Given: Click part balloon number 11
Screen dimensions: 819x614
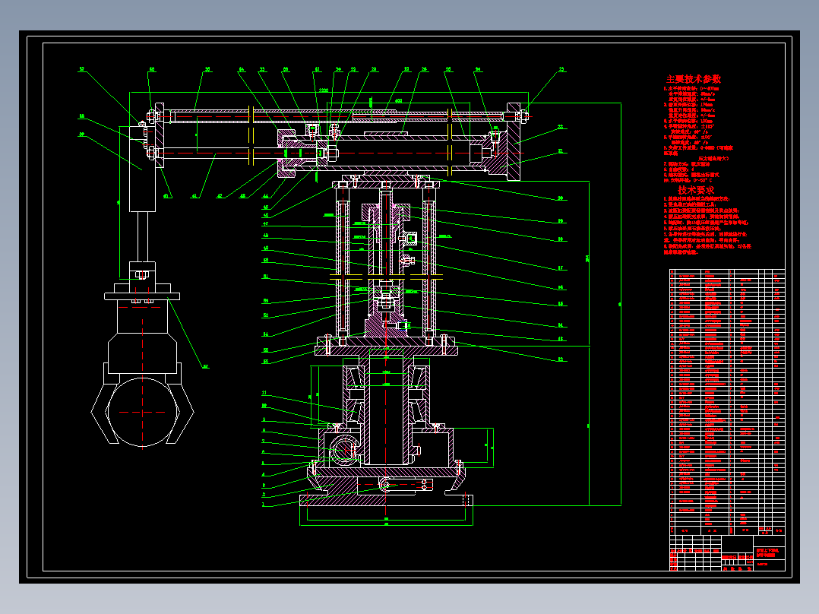Looking at the screenshot, I should pos(264,393).
